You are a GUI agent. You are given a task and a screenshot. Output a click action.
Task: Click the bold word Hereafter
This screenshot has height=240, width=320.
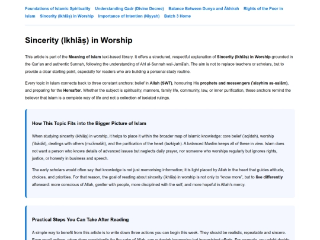72,91
